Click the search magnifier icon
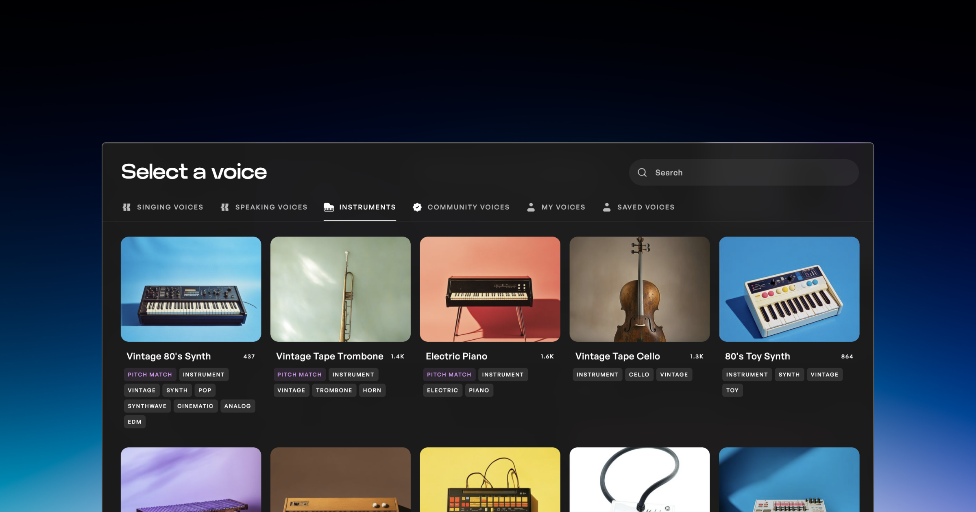This screenshot has width=976, height=512. (642, 172)
